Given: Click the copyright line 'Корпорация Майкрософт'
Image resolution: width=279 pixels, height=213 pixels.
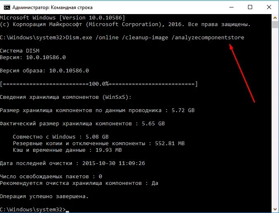Looking at the screenshot, I should 125,24.
